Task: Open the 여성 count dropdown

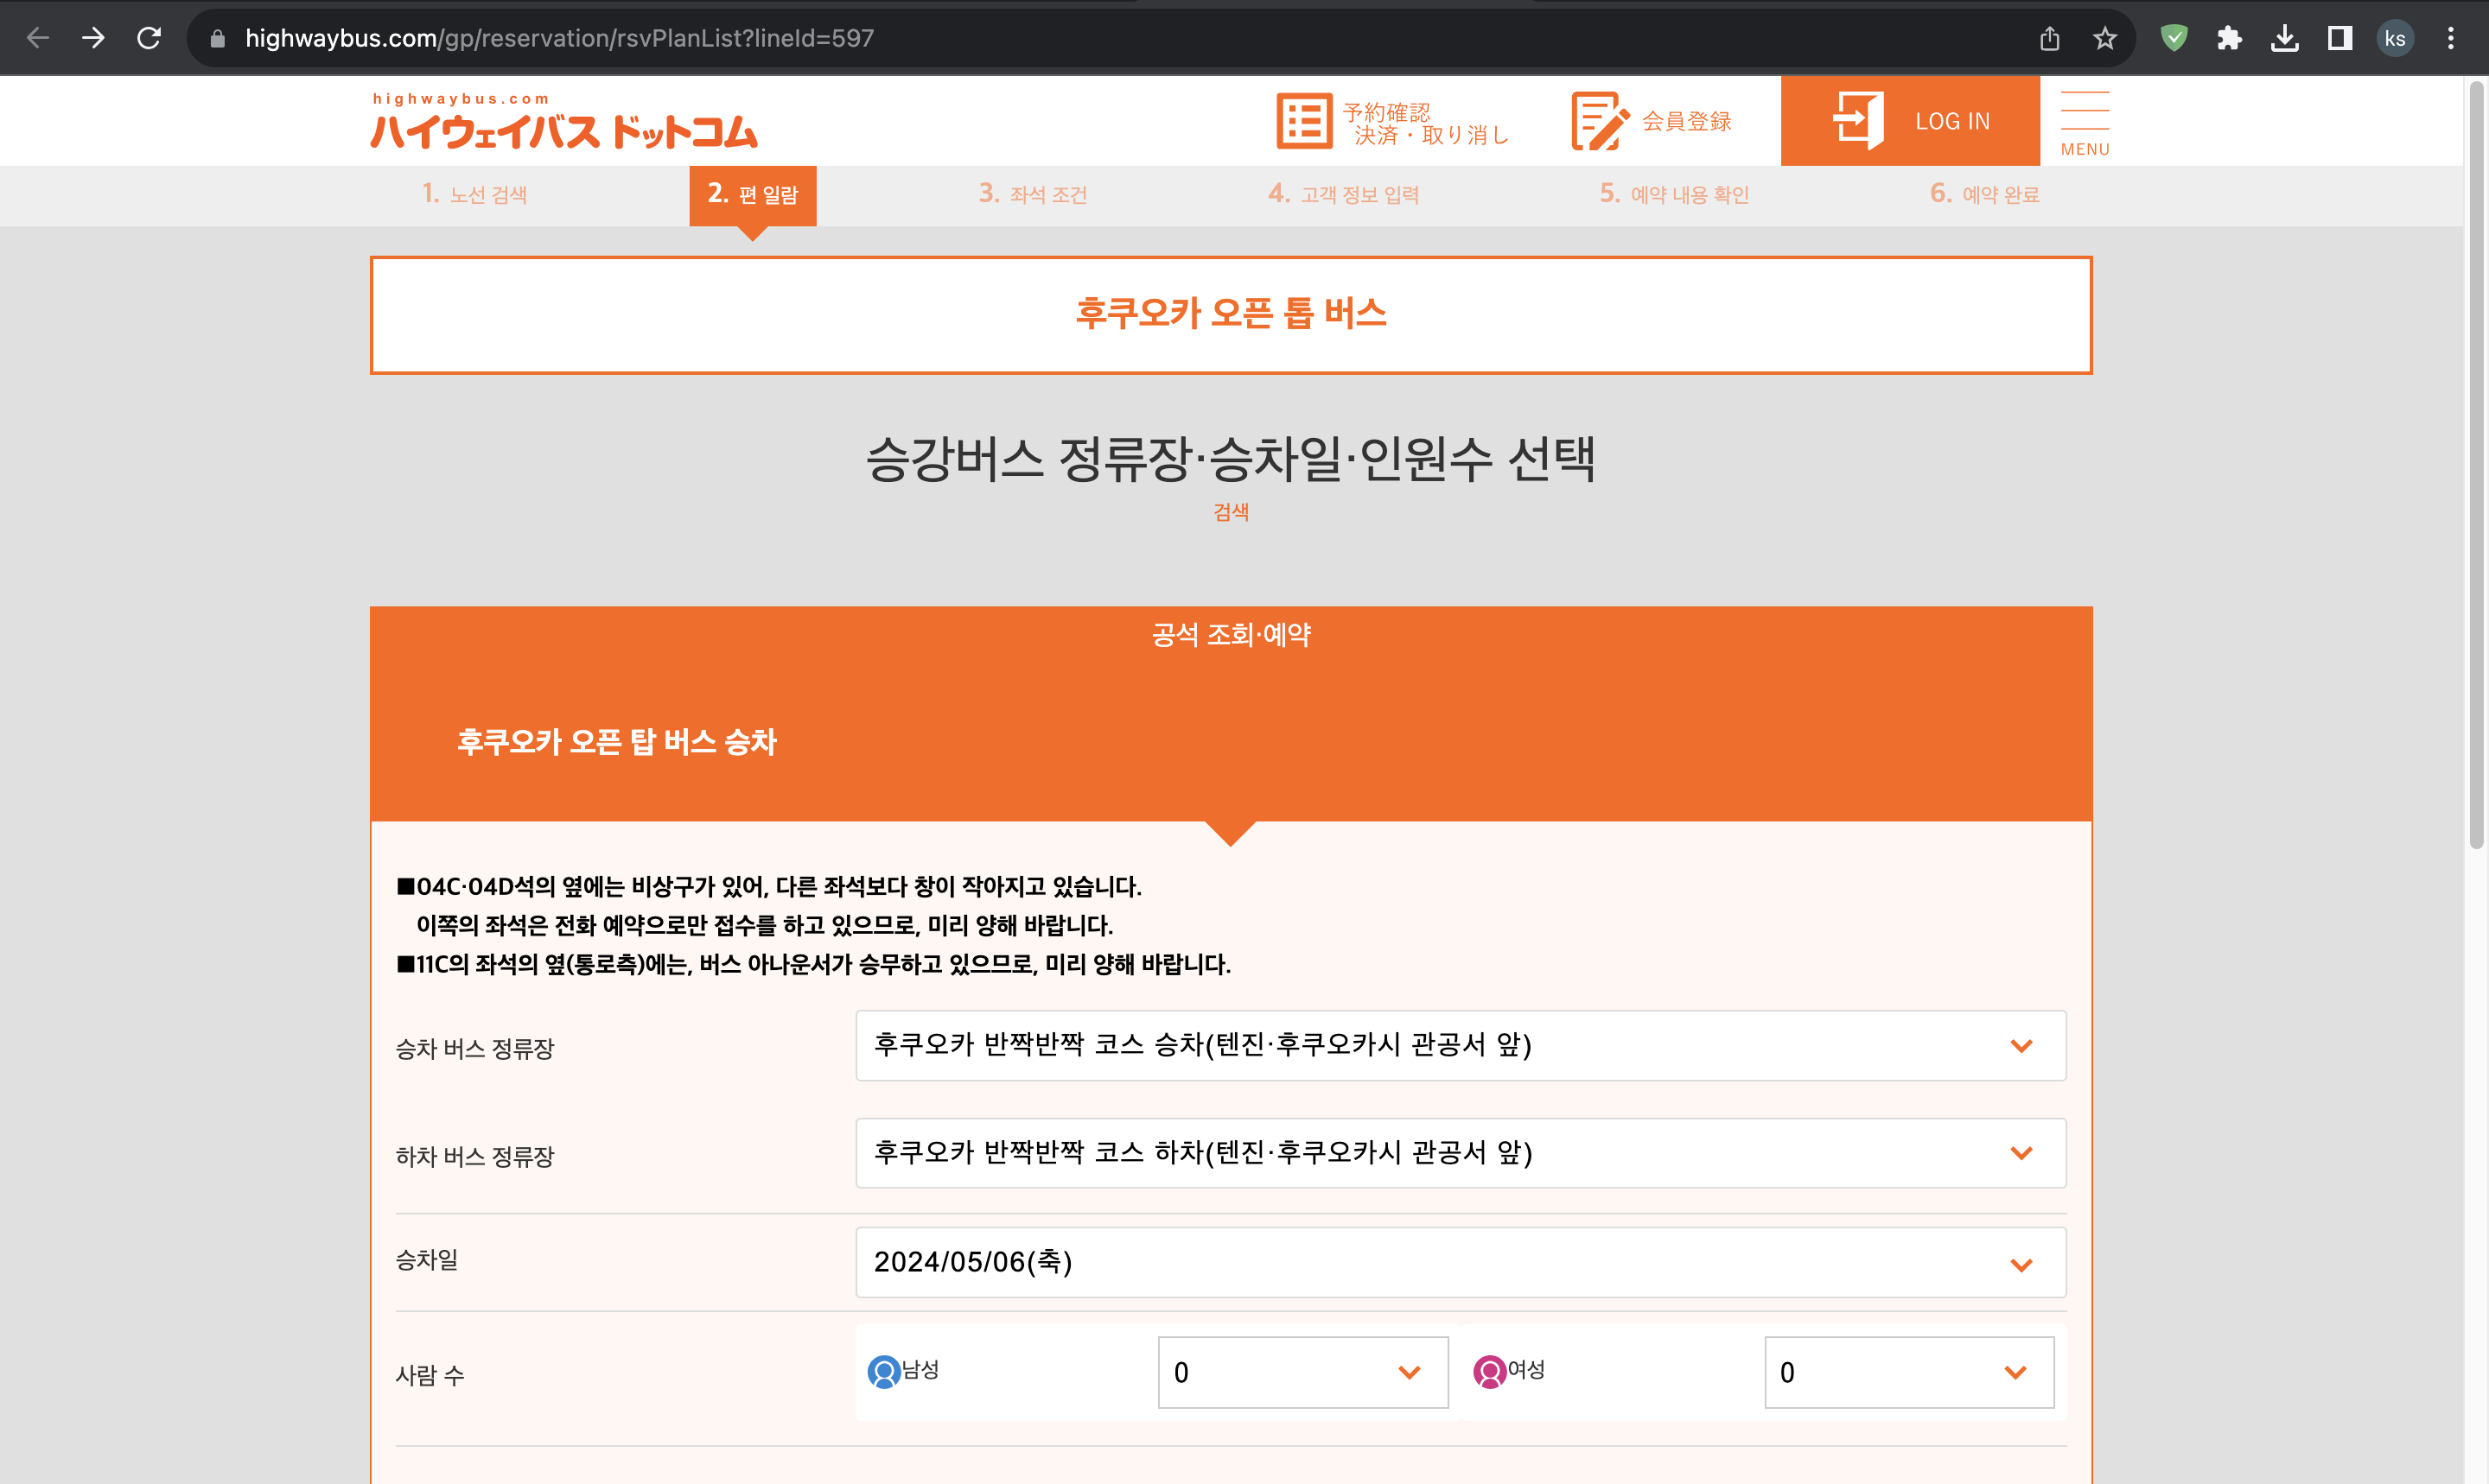Action: click(x=1909, y=1372)
